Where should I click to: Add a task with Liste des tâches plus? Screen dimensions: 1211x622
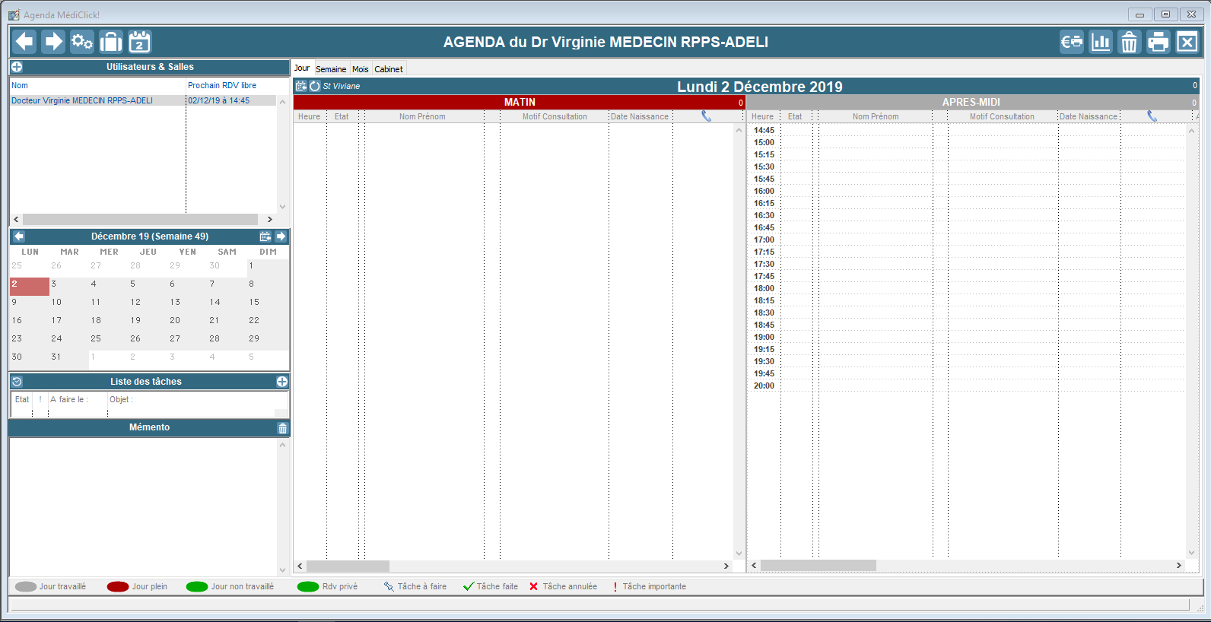281,382
